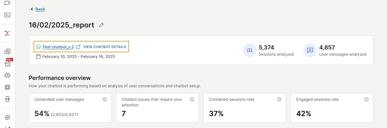Open the chatbot robot sidebar icon
The image size is (387, 128).
tap(7, 75)
